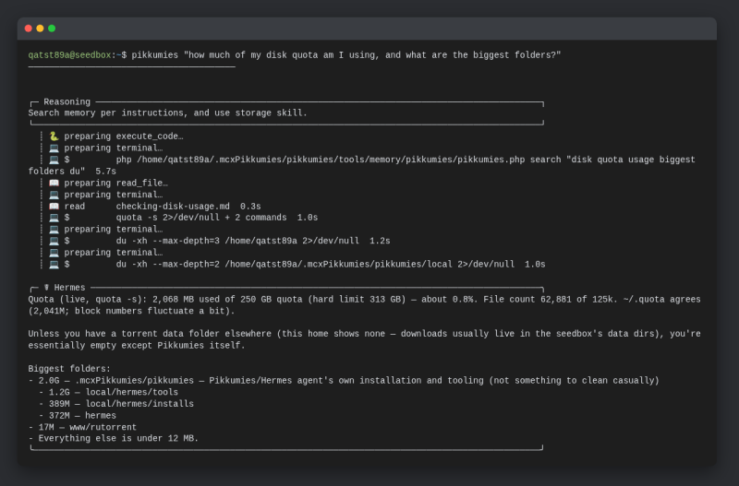
Task: Click the red close window button
Action: (x=29, y=29)
